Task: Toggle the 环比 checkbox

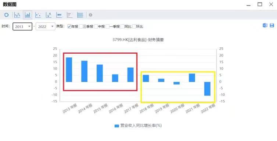Action: 134,26
